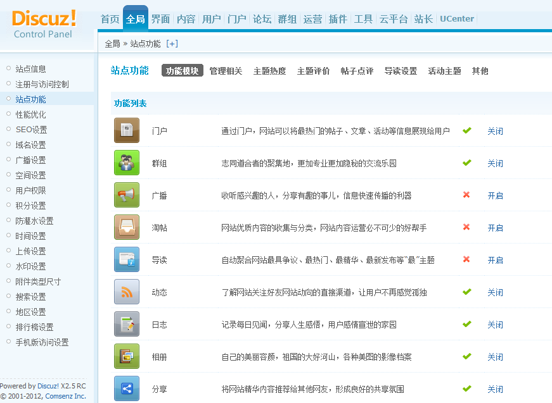The image size is (552, 403).
Task: Switch to the 主题评价 tab
Action: pos(313,71)
